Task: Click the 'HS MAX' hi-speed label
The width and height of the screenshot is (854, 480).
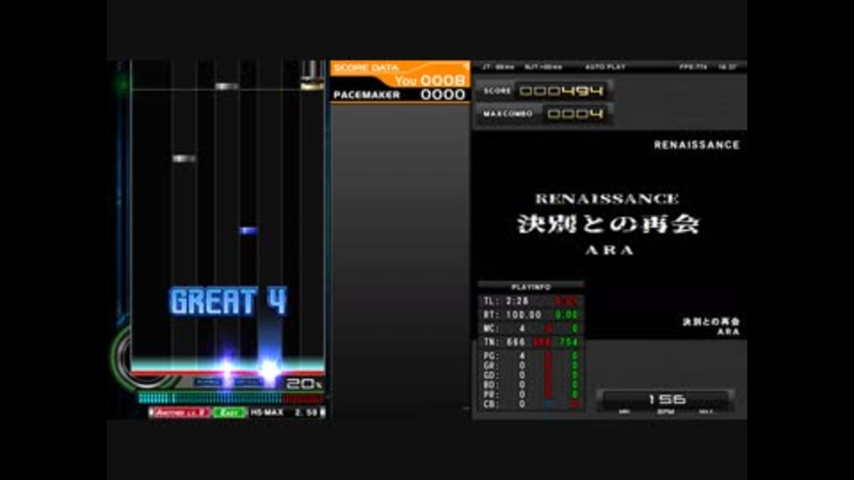Action: [267, 412]
